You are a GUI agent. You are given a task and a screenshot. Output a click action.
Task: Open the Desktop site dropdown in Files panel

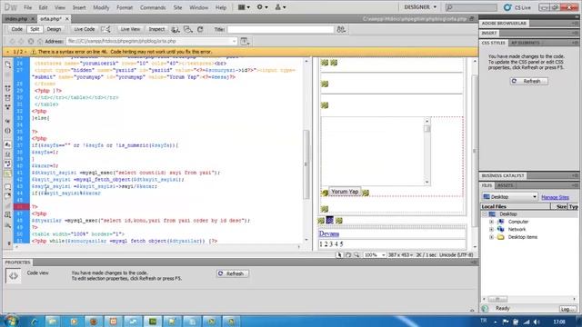click(509, 197)
